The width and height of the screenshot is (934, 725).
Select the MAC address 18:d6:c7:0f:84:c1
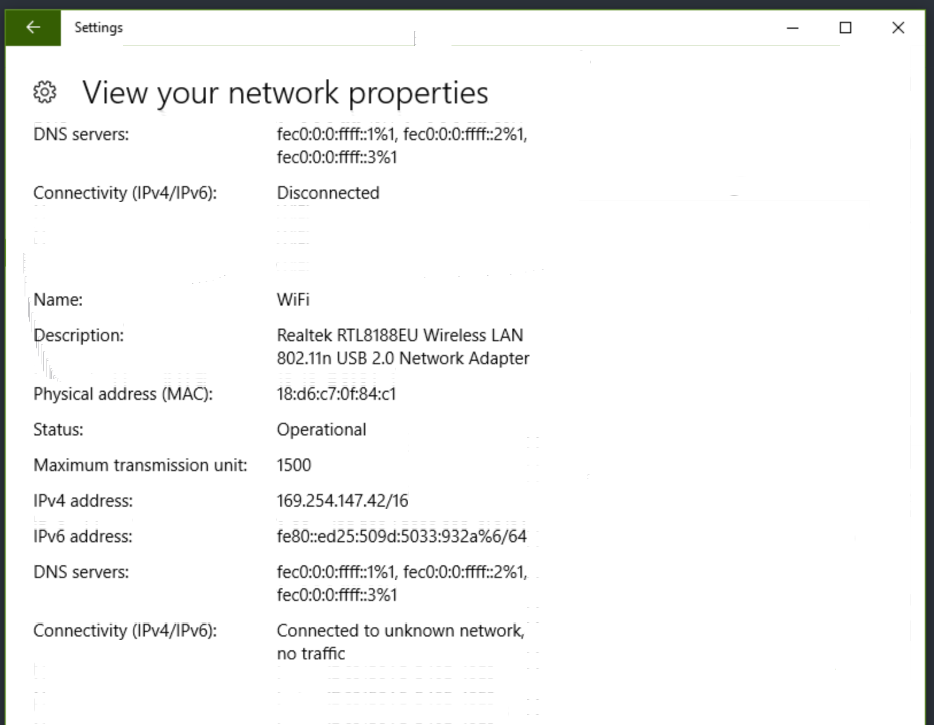337,394
